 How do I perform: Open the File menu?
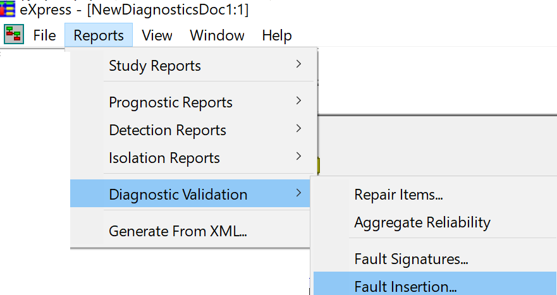(44, 35)
